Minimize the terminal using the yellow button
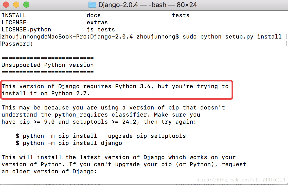288x185 pixels. click(x=16, y=5)
